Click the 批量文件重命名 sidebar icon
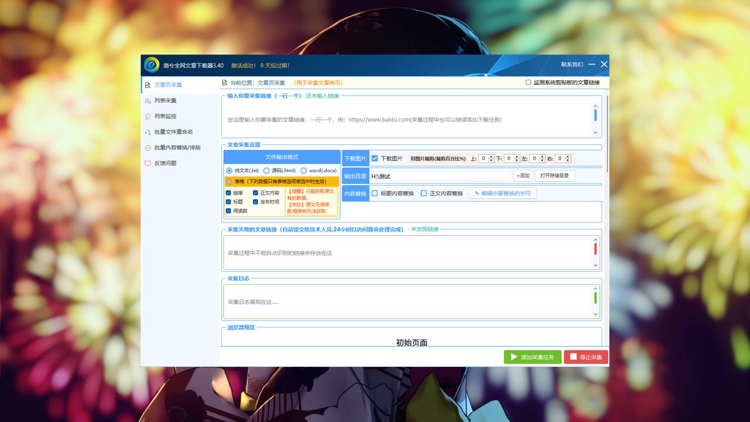 [x=148, y=132]
